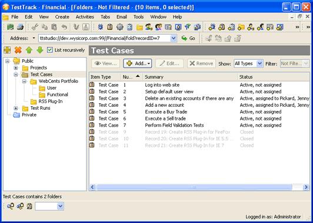Viewport: 313px width, 223px height.
Task: Click the spell check toolbar icon
Action: tap(76, 27)
